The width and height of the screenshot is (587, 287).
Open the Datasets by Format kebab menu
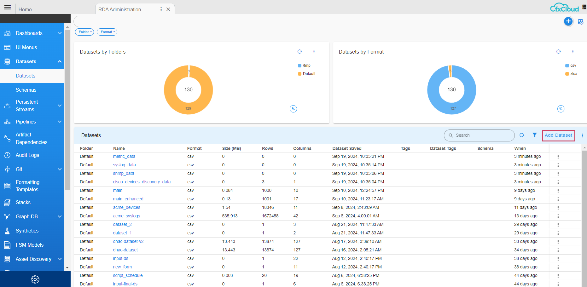click(573, 51)
